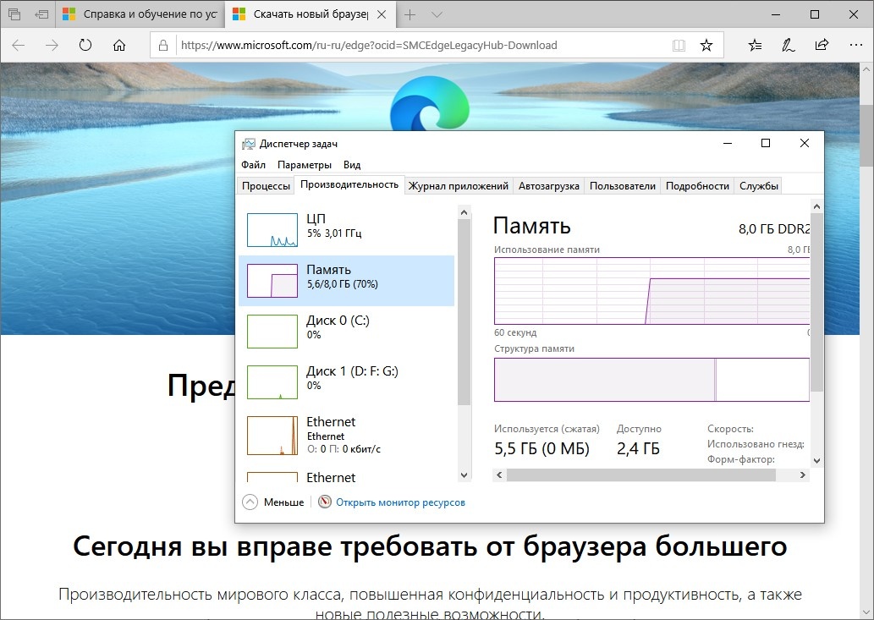This screenshot has width=874, height=620.
Task: Open the Параметры menu in Task Manager
Action: 305,165
